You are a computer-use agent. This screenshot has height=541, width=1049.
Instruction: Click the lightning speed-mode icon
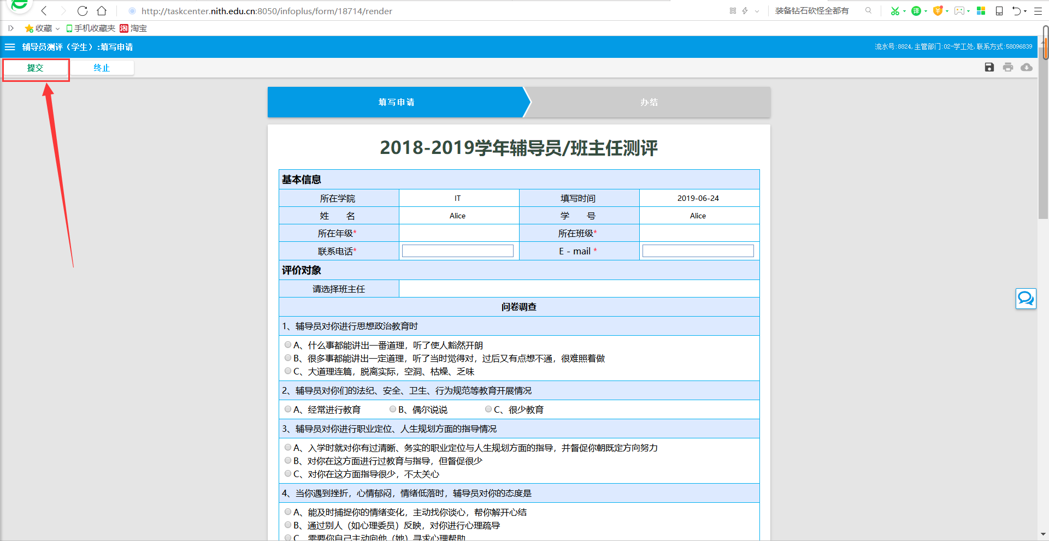click(x=745, y=11)
